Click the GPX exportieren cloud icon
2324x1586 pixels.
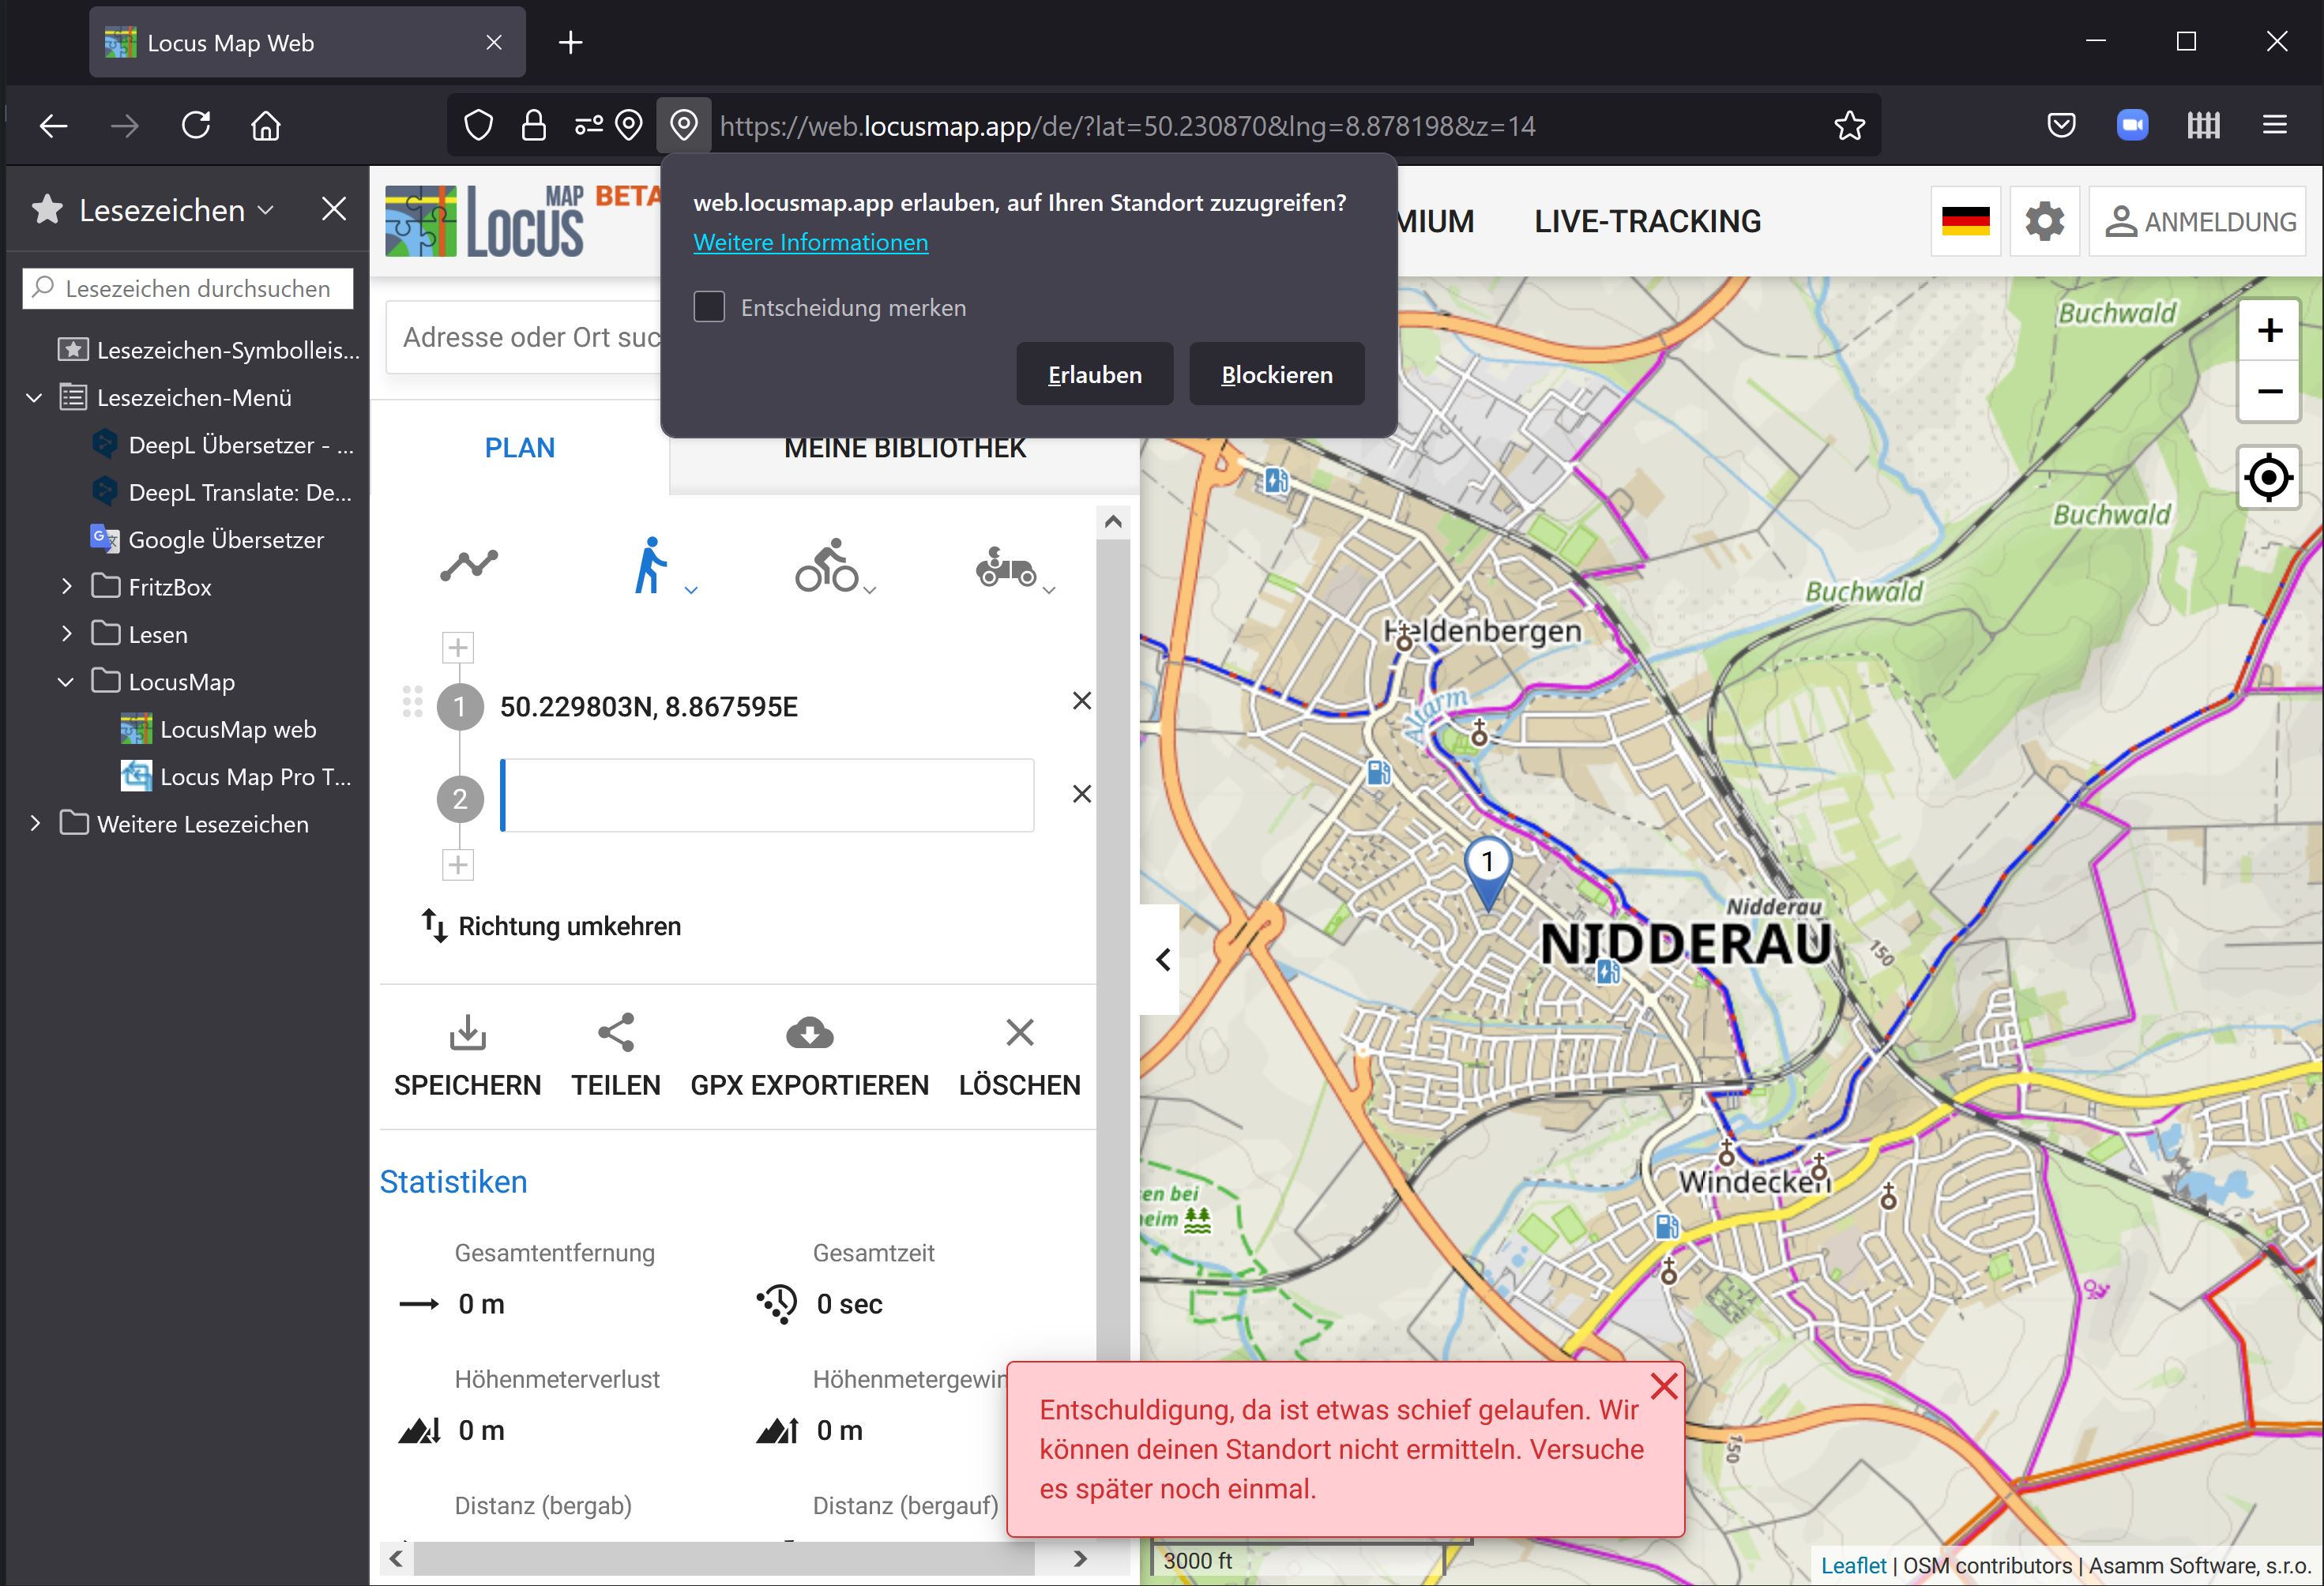[x=809, y=1033]
